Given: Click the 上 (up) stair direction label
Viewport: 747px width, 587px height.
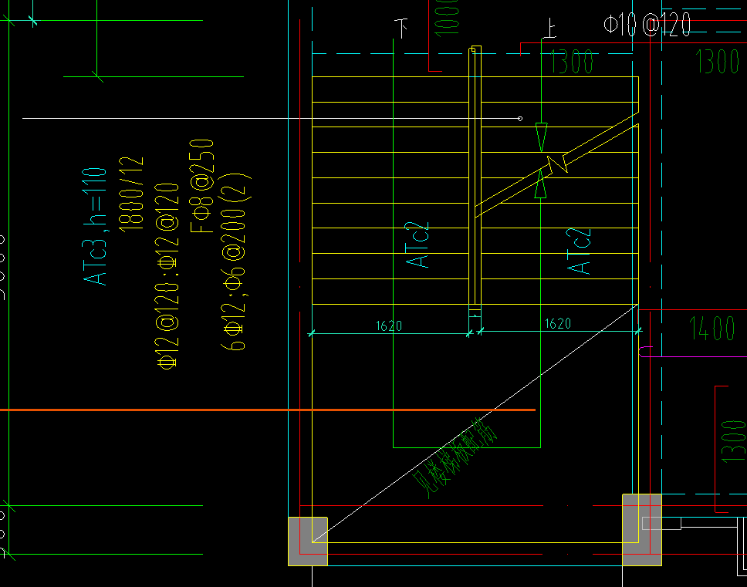Looking at the screenshot, I should [x=549, y=29].
